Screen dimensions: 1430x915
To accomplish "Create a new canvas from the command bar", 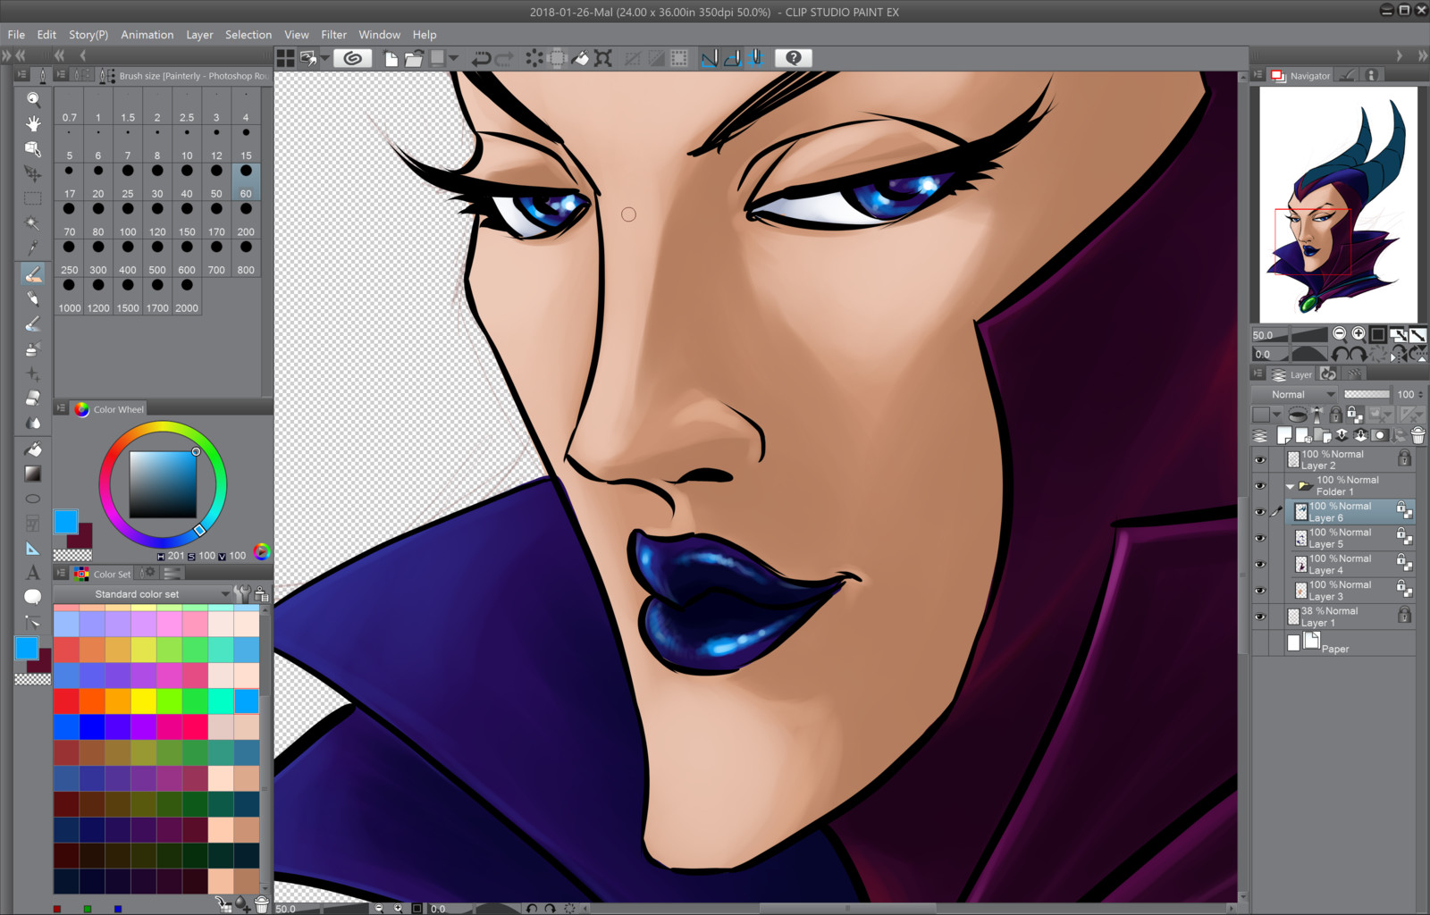I will 391,58.
